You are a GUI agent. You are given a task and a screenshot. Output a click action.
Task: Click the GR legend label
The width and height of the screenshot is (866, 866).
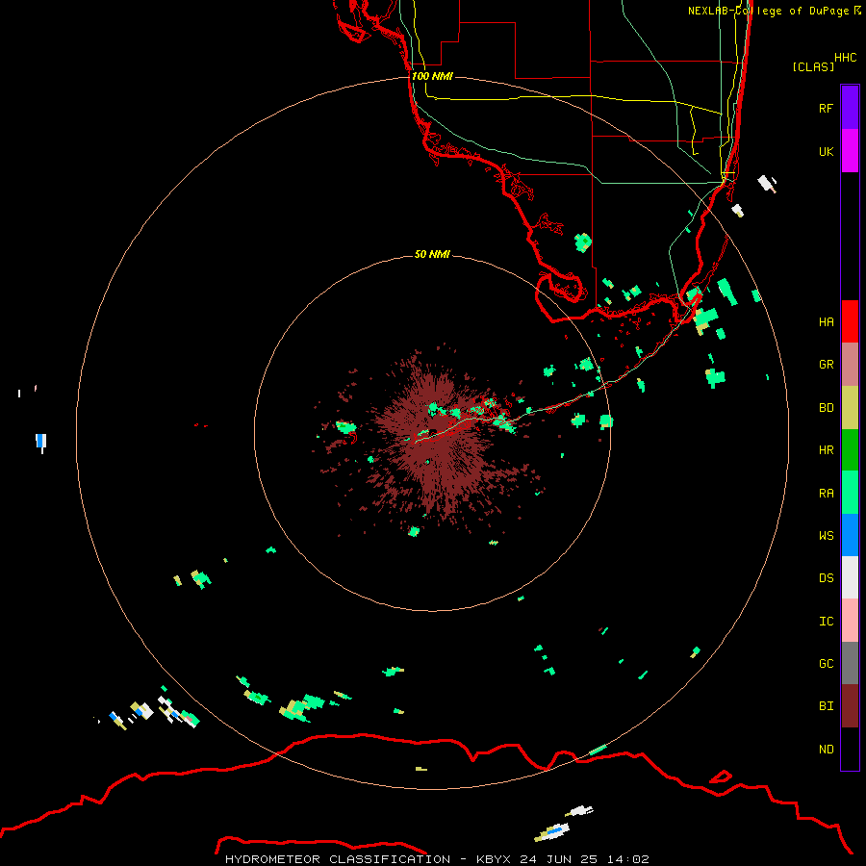[826, 365]
